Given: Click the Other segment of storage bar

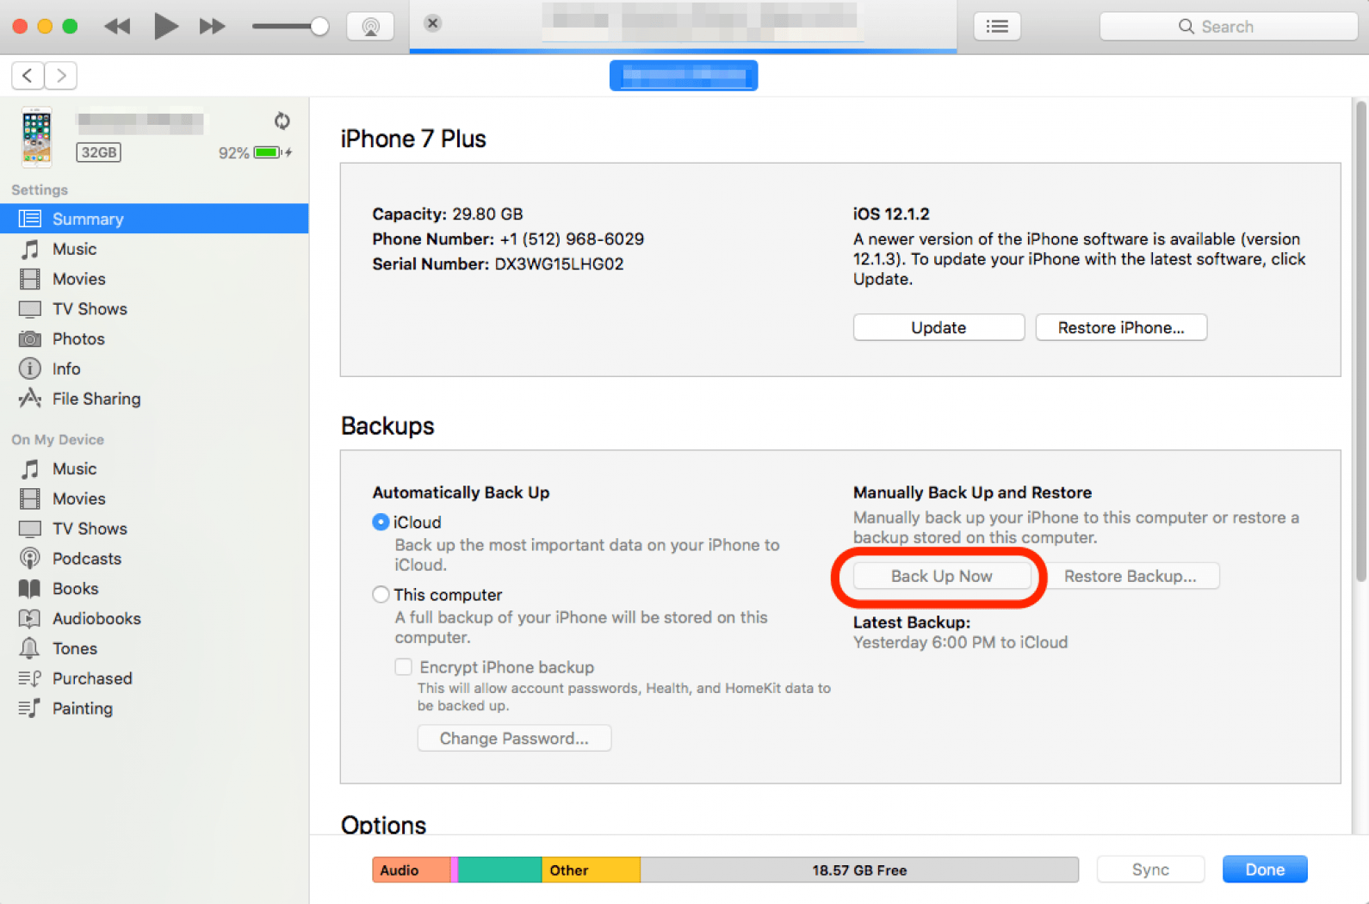Looking at the screenshot, I should click(x=591, y=870).
